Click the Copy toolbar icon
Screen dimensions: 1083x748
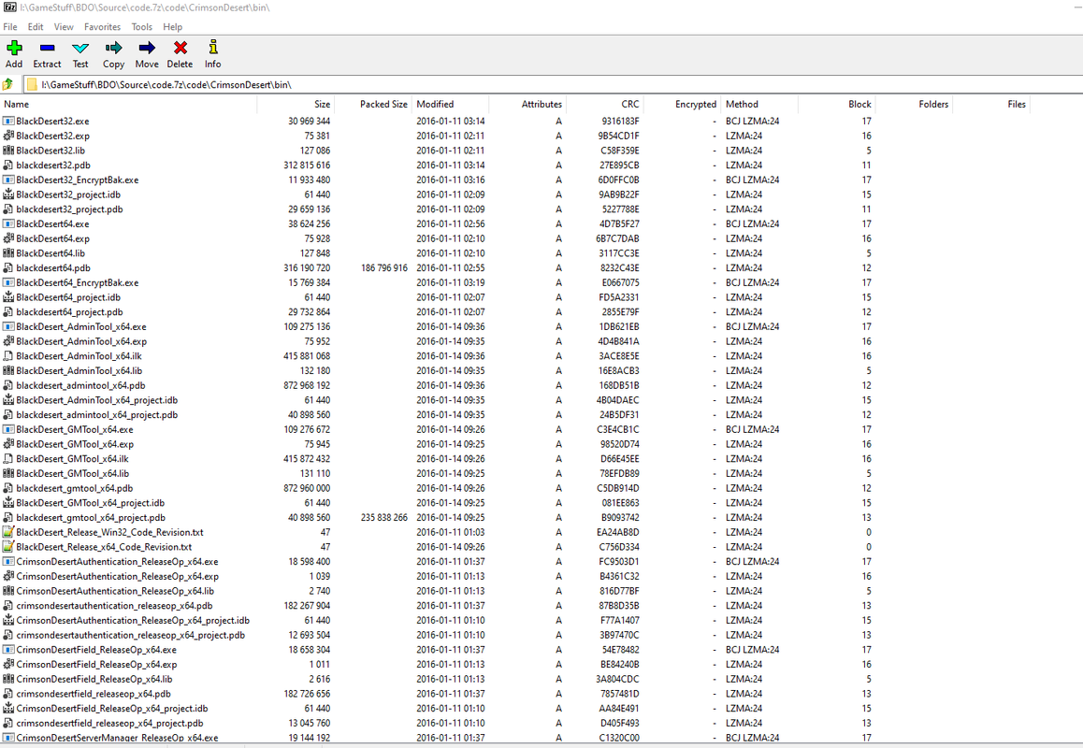(113, 48)
